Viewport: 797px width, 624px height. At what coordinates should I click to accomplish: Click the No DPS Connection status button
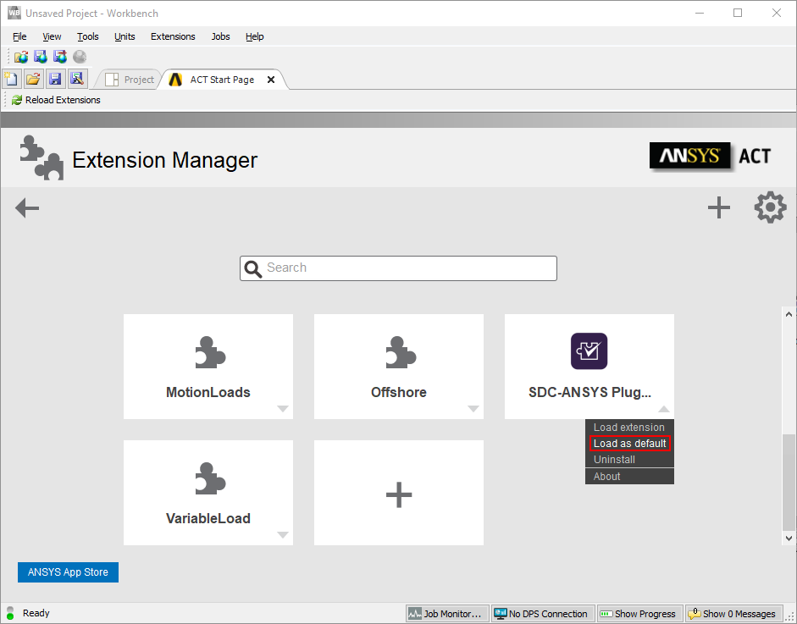click(x=543, y=613)
